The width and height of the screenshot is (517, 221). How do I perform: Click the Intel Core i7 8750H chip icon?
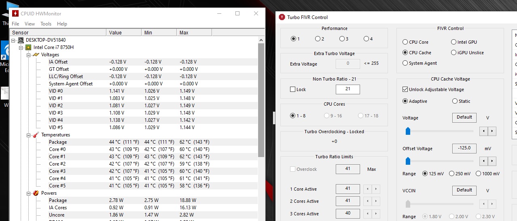click(x=28, y=47)
